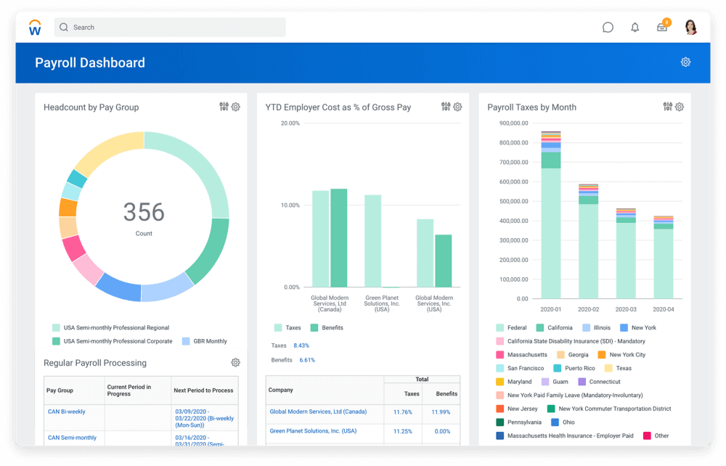
Task: Toggle Puerto Rico legend swatch
Action: (558, 368)
